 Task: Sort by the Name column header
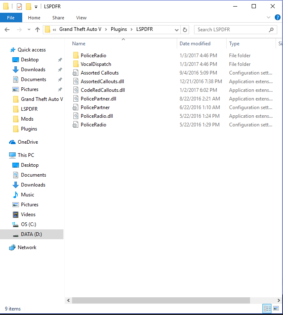79,44
